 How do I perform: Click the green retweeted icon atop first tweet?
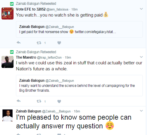click(x=12, y=4)
